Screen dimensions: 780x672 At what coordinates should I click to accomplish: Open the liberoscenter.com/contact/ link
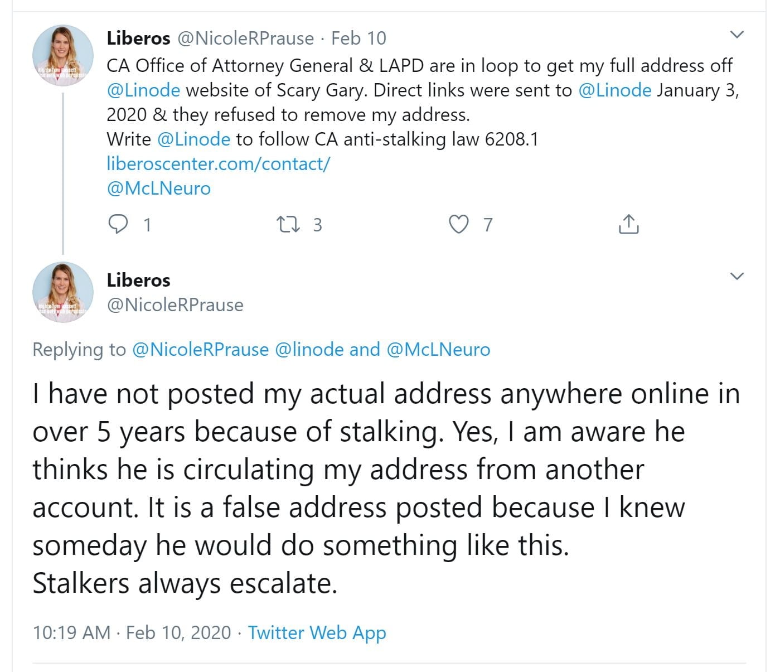(218, 163)
